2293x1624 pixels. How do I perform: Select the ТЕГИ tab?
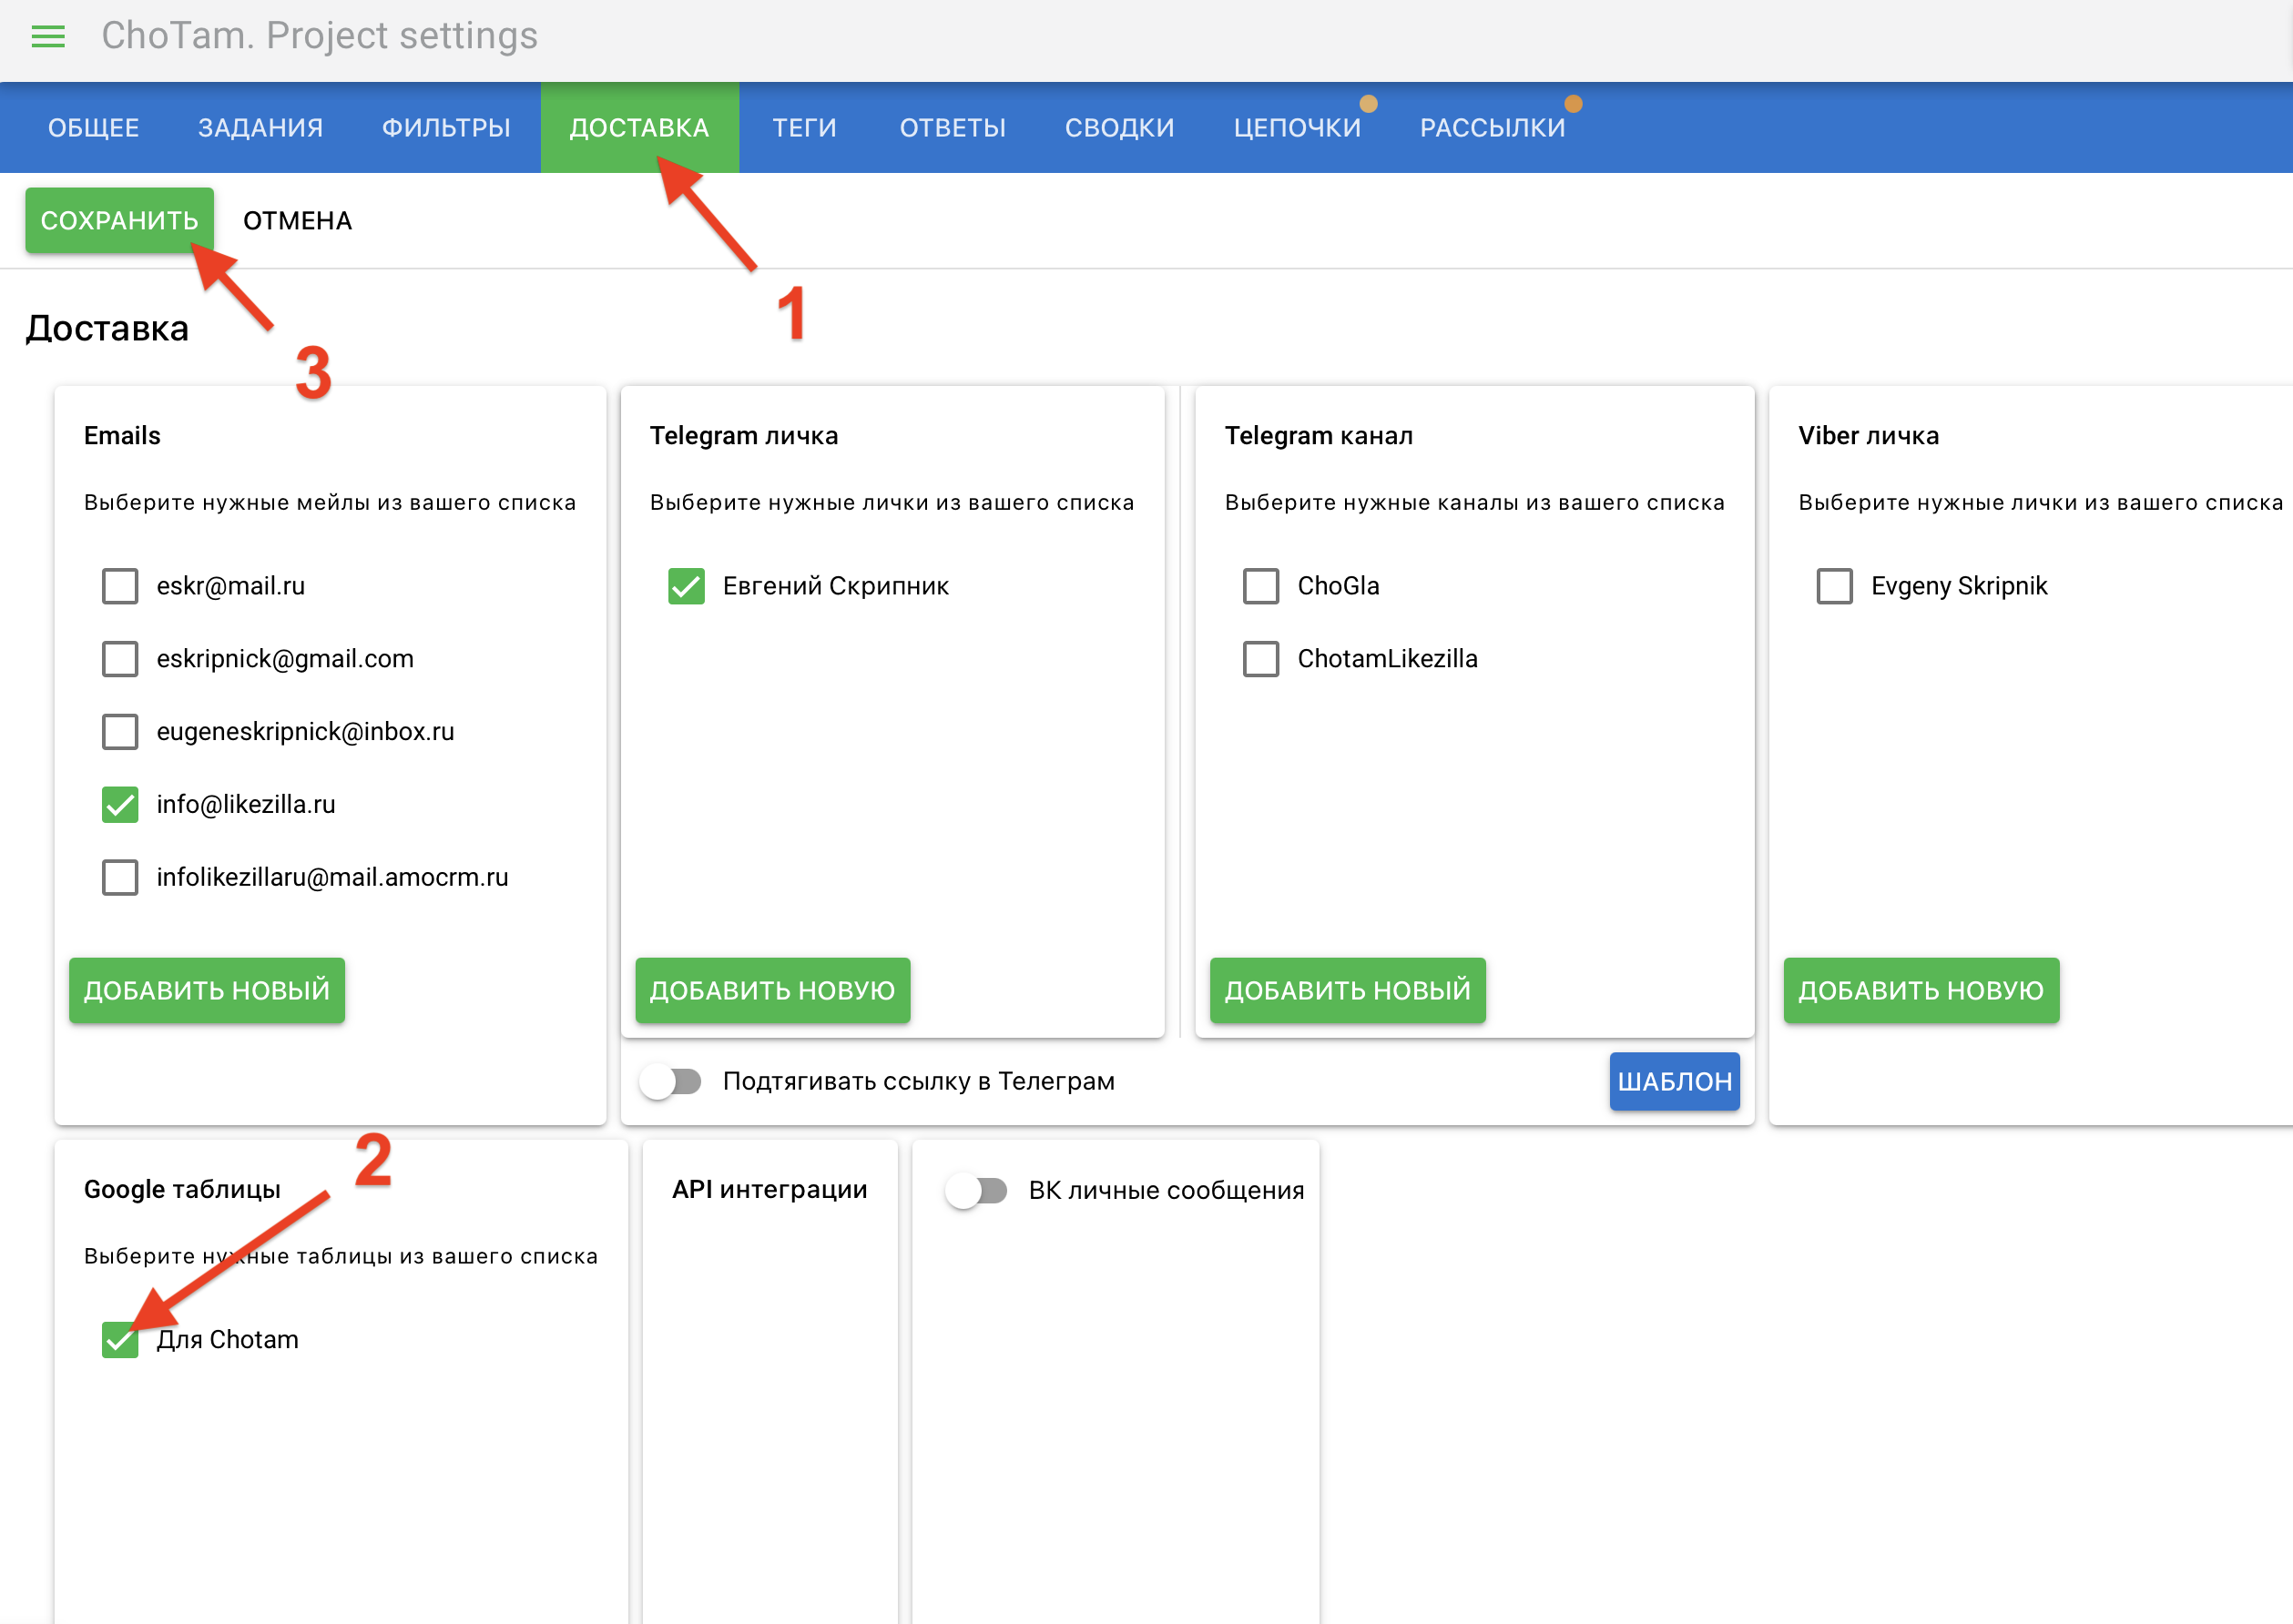(x=803, y=128)
